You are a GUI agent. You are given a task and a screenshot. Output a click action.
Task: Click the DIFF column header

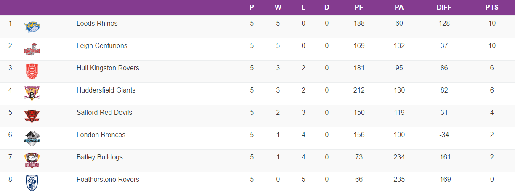coord(444,8)
